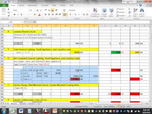Click the decrease decimal icon
This screenshot has height=114, width=152.
point(87,15)
